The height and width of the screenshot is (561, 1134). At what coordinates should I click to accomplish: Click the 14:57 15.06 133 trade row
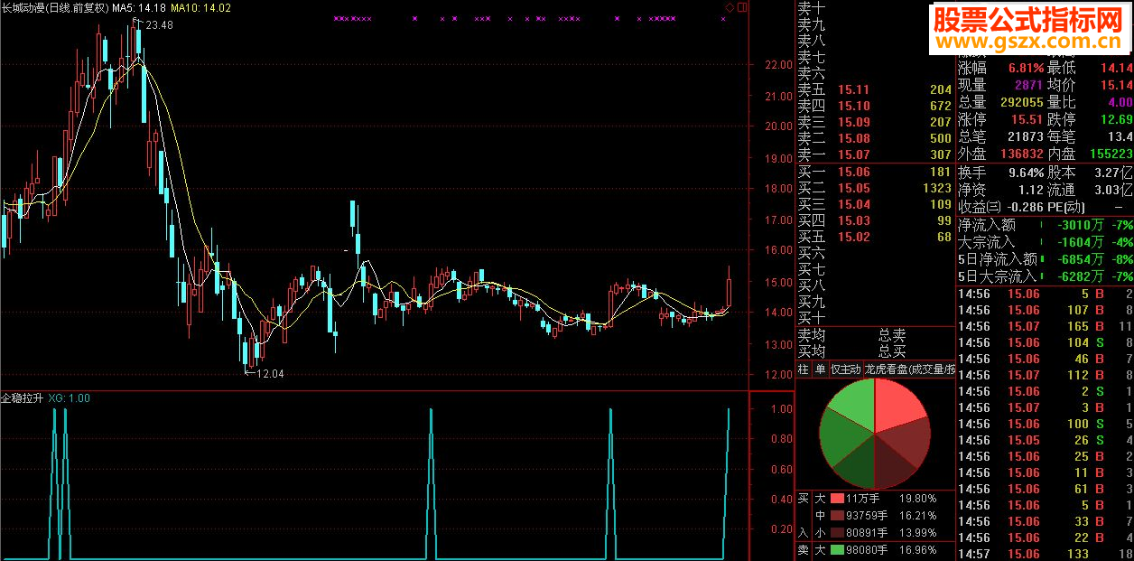click(1046, 554)
